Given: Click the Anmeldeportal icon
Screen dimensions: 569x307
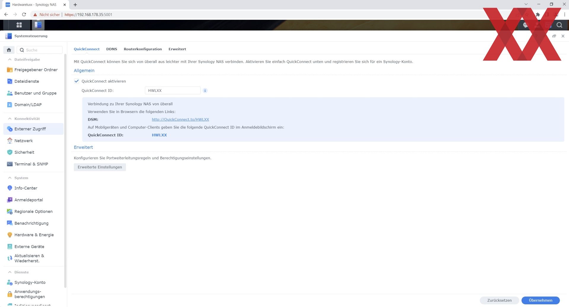Looking at the screenshot, I should coord(9,200).
